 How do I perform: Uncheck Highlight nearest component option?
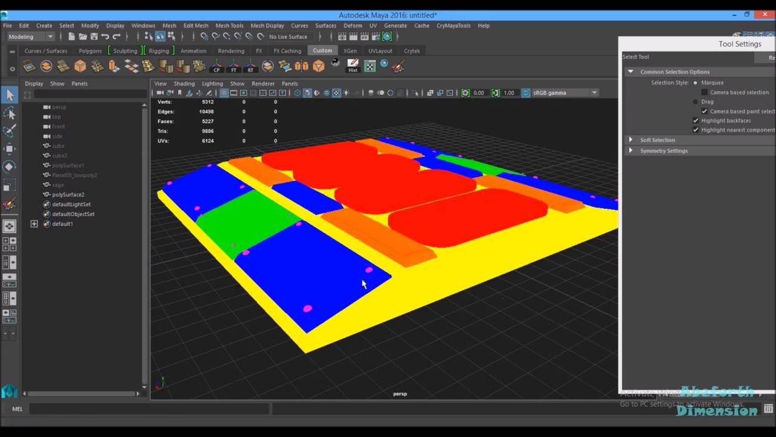click(x=695, y=129)
